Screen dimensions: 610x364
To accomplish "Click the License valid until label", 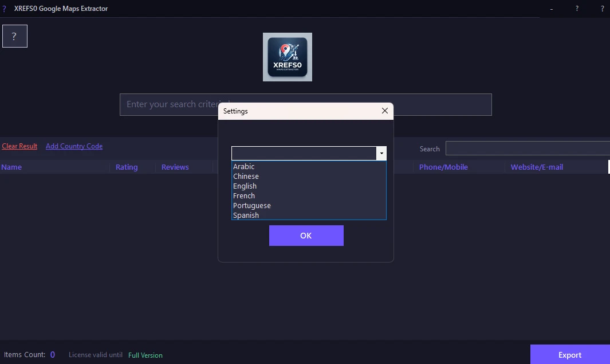I will pyautogui.click(x=96, y=355).
